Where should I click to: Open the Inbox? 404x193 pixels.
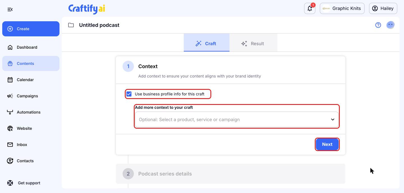click(31, 145)
